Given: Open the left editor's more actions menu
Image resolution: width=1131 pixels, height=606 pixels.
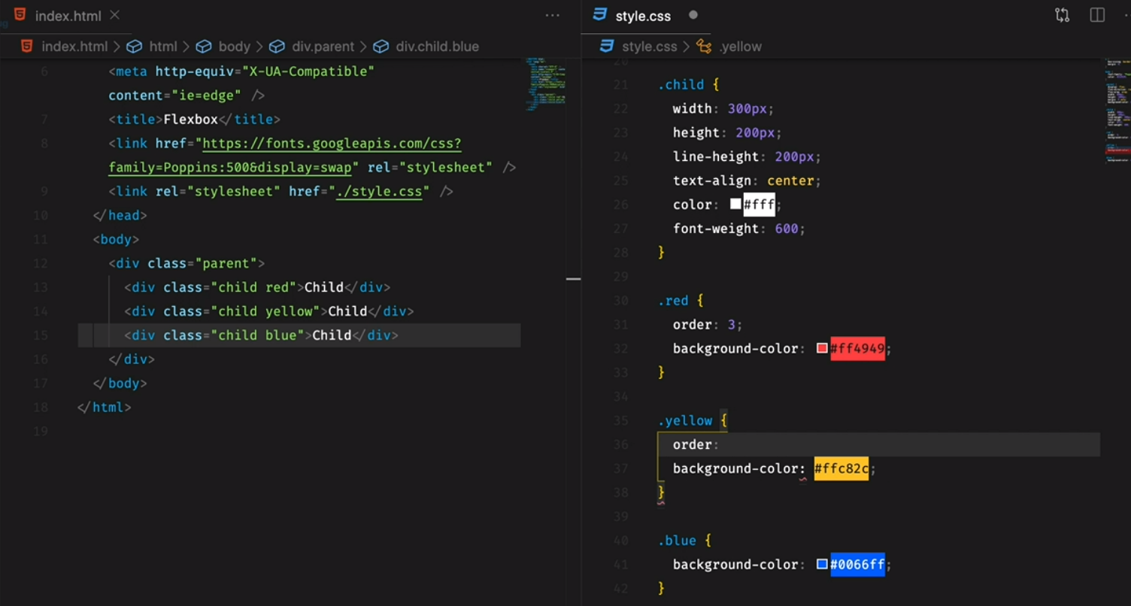Looking at the screenshot, I should pyautogui.click(x=553, y=15).
